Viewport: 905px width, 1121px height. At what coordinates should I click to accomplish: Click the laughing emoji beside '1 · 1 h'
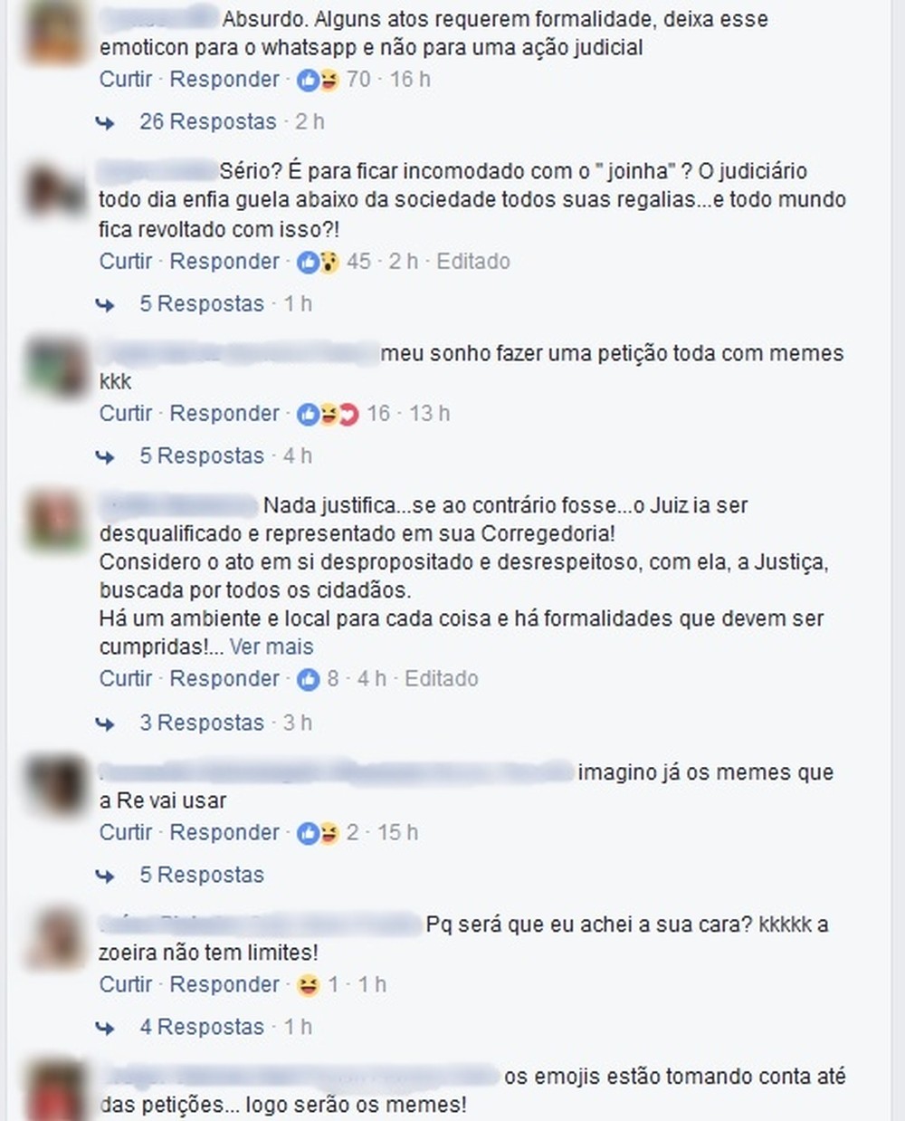click(309, 985)
